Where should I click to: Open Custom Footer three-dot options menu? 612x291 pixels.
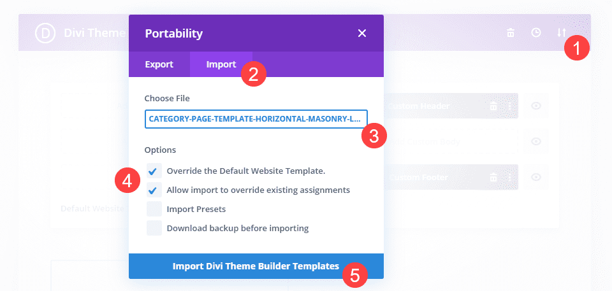509,177
